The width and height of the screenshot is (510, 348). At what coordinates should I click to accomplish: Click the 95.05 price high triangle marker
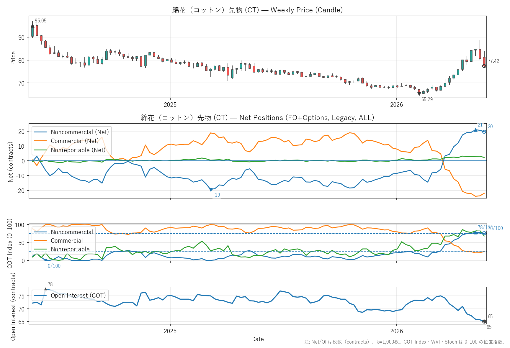(32, 26)
